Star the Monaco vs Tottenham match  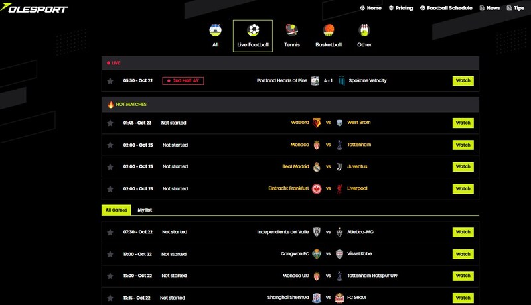click(x=110, y=145)
